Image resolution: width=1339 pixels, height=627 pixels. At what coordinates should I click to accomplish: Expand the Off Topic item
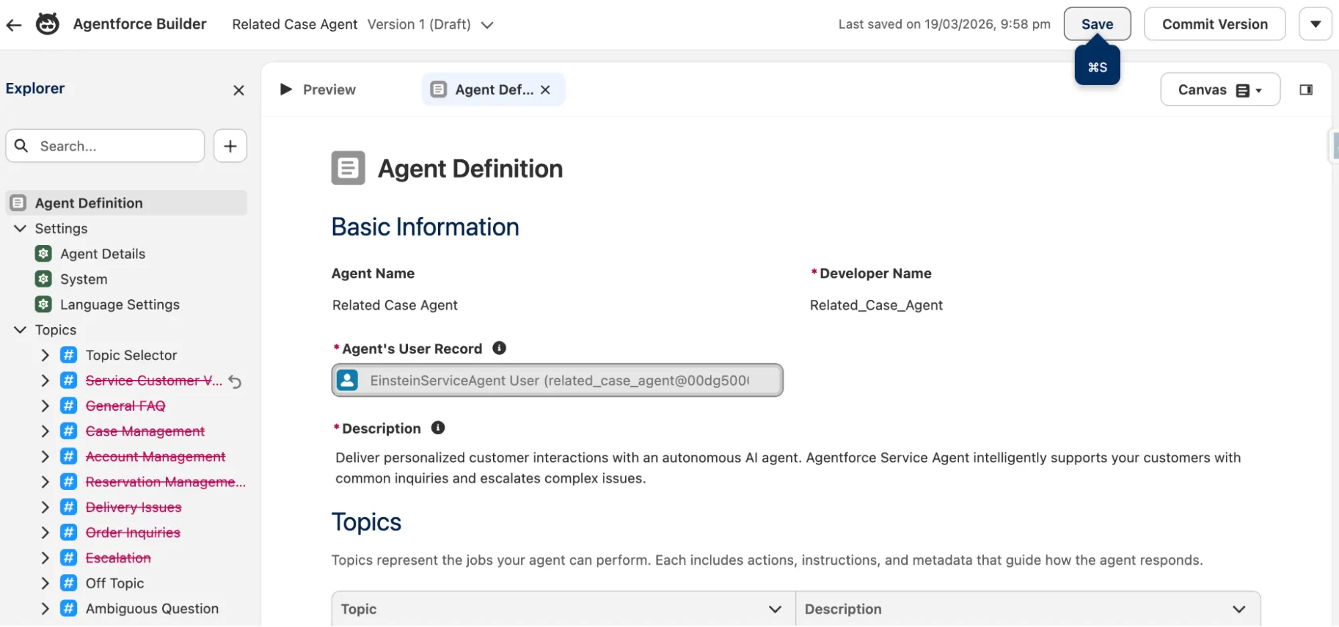click(x=45, y=584)
